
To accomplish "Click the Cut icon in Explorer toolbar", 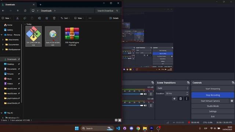I will point(17,18).
